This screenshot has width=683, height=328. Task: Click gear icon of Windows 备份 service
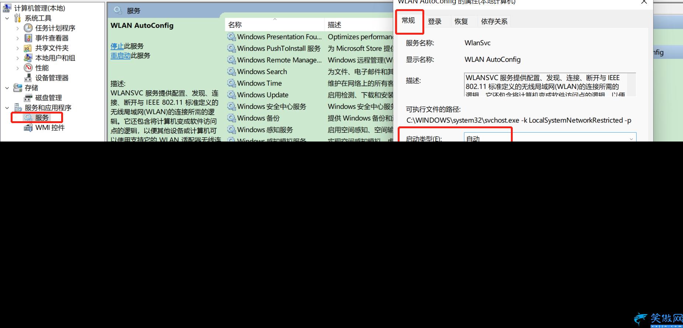pyautogui.click(x=231, y=118)
